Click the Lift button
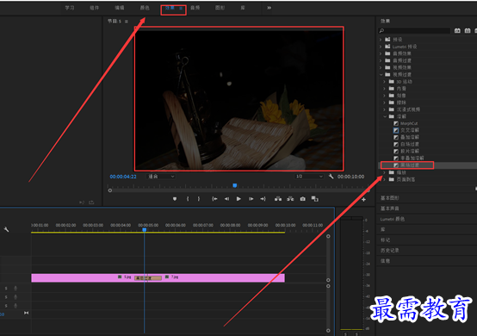Viewport: 477px width, 336px height. (x=278, y=199)
